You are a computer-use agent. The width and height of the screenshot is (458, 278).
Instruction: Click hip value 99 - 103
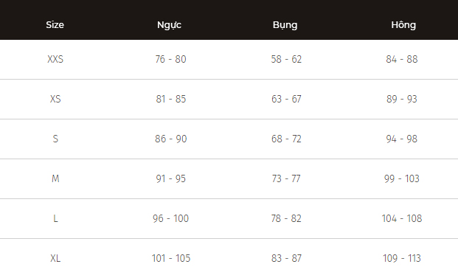(402, 178)
